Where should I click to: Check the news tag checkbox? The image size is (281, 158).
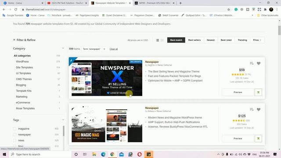point(14,140)
